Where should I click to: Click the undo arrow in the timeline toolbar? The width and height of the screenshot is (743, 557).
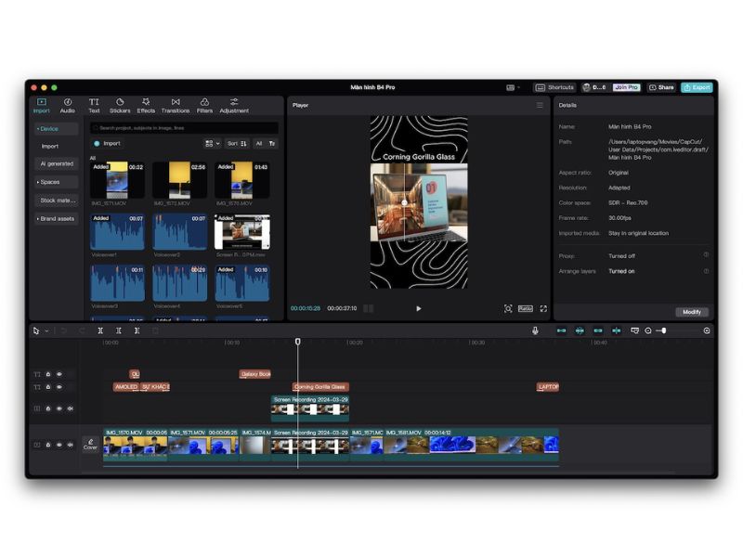point(63,330)
